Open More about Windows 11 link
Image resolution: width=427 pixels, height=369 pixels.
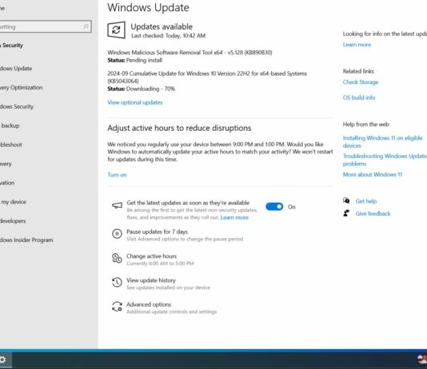pyautogui.click(x=373, y=174)
